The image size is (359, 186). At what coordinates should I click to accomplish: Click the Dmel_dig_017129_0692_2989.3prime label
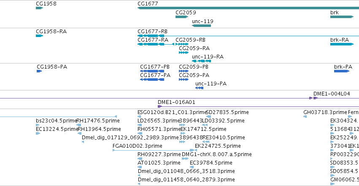coord(130,138)
